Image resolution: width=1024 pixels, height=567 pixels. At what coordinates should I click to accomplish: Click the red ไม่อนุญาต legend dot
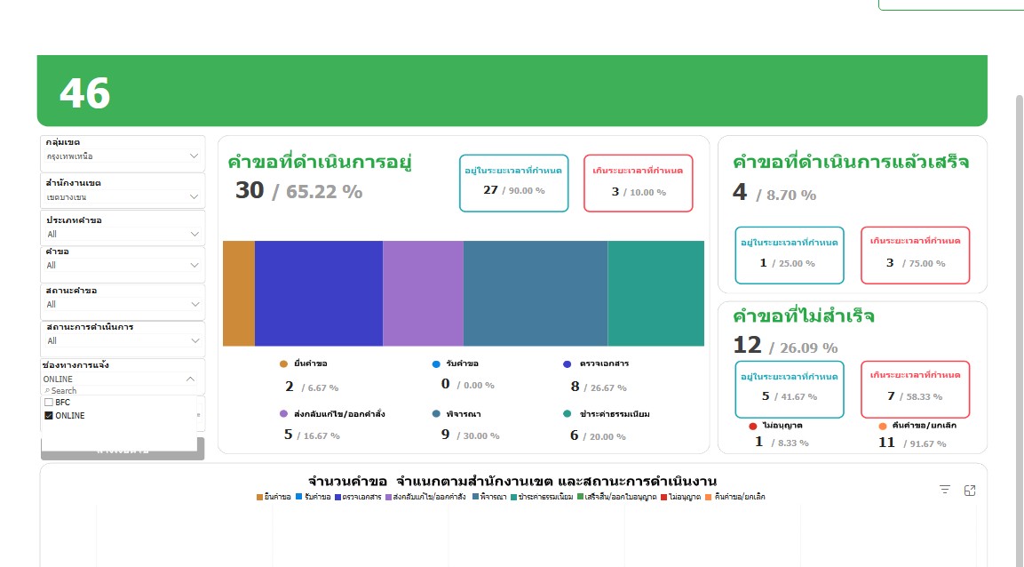coord(753,426)
